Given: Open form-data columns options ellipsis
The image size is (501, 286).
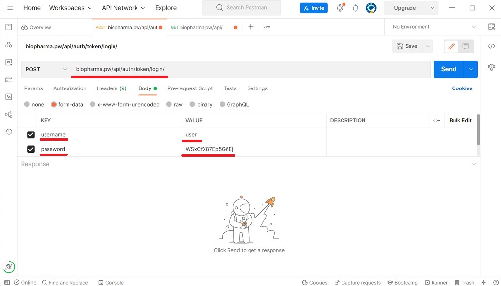Looking at the screenshot, I should click(x=437, y=121).
